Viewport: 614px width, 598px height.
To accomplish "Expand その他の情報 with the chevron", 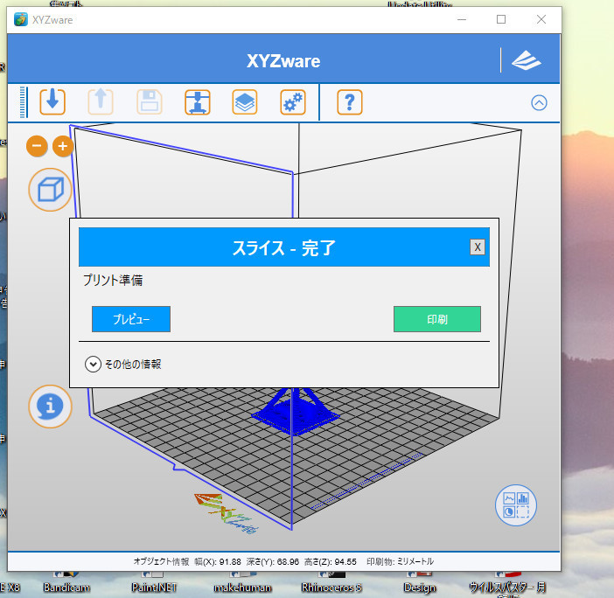I will click(x=94, y=365).
